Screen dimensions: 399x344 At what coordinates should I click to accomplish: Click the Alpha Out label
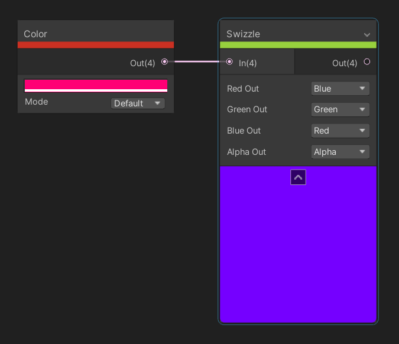pos(246,152)
